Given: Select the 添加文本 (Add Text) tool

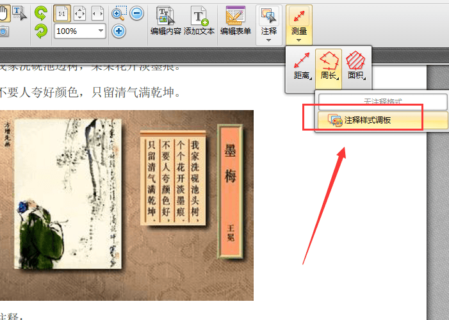Looking at the screenshot, I should point(199,20).
